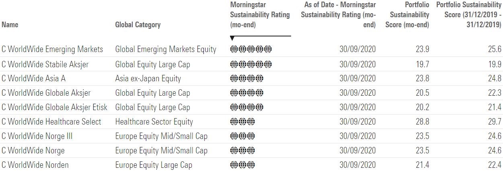Click the As of Date column header
Screen dimensions: 503x171
(338, 15)
